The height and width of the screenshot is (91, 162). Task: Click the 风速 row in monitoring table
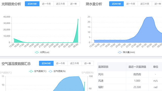130,81
